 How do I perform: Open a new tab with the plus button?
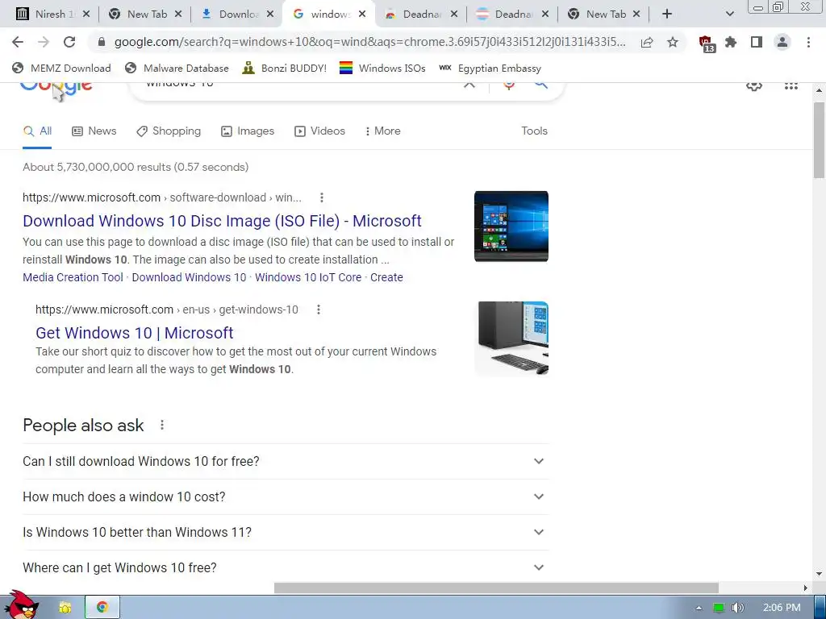(667, 15)
